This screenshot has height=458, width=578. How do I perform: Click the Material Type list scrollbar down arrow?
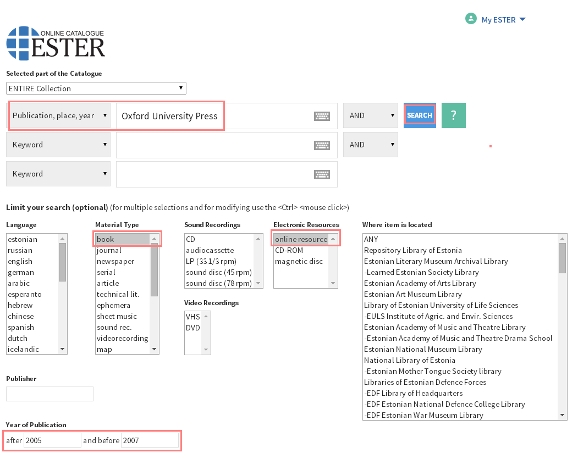pos(154,349)
